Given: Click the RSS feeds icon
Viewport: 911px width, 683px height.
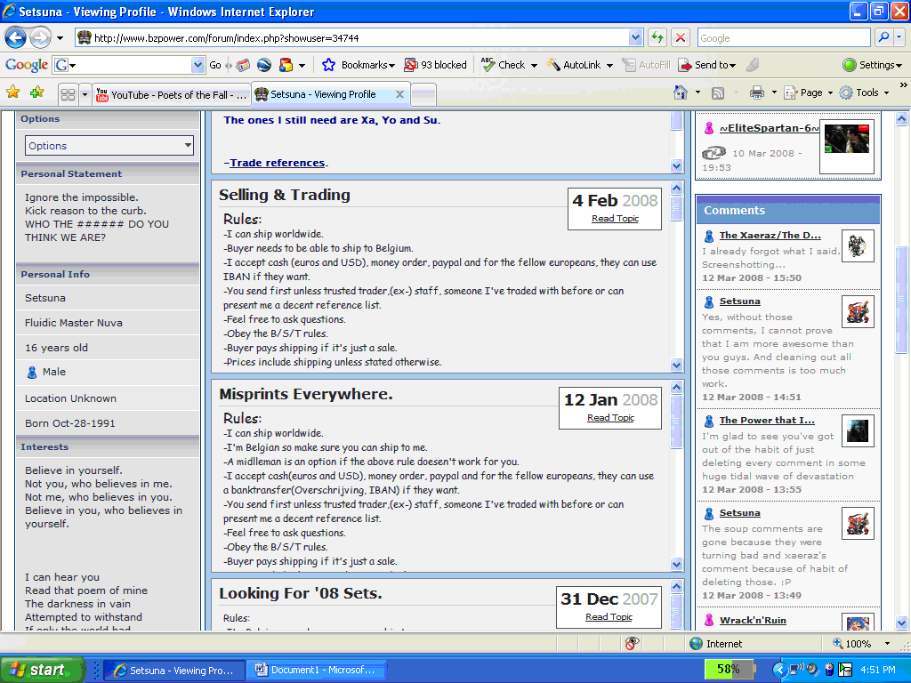Looking at the screenshot, I should [x=718, y=92].
